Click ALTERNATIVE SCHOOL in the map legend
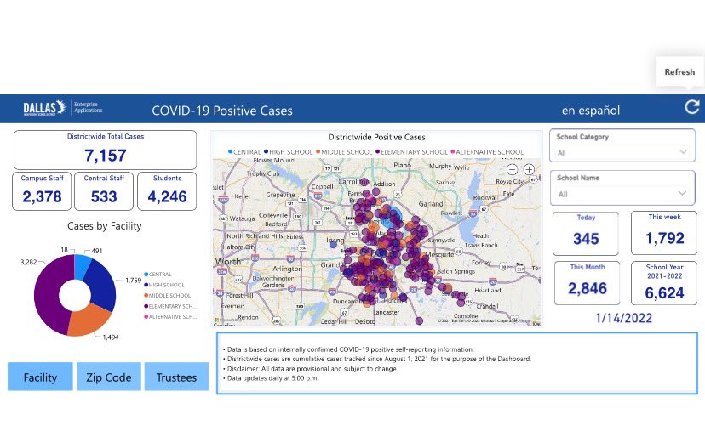The width and height of the screenshot is (705, 448). pos(487,152)
